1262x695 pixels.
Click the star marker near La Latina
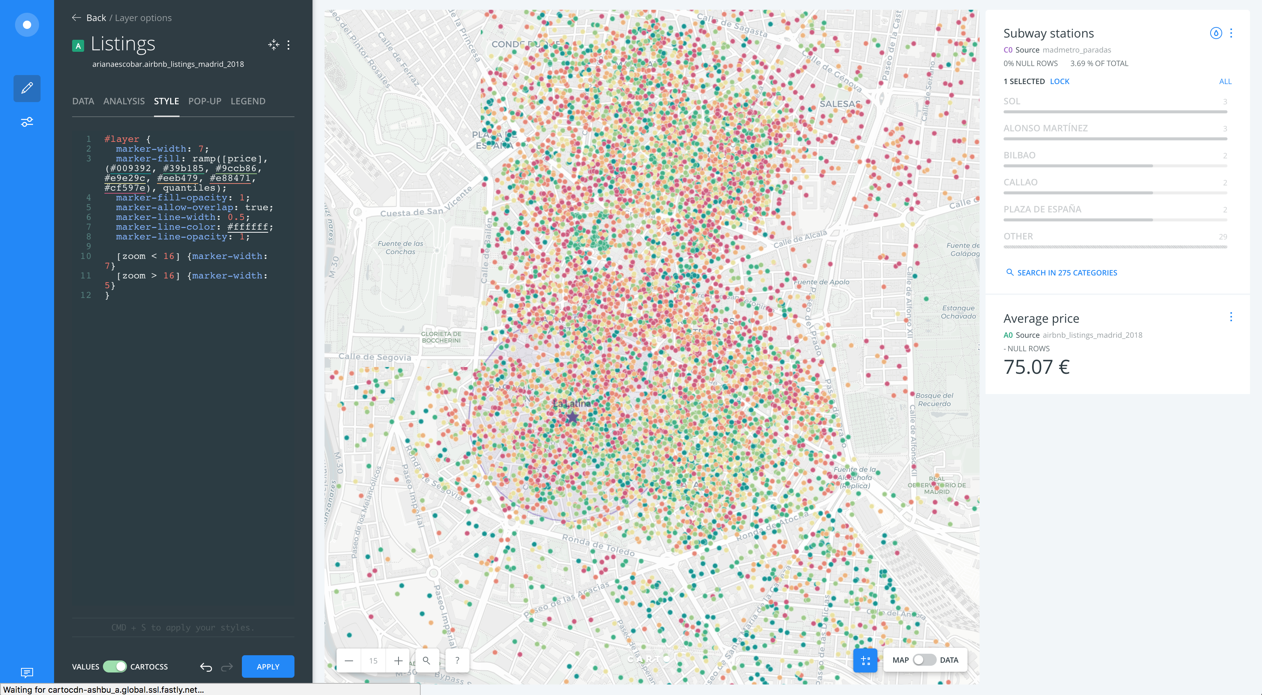572,417
